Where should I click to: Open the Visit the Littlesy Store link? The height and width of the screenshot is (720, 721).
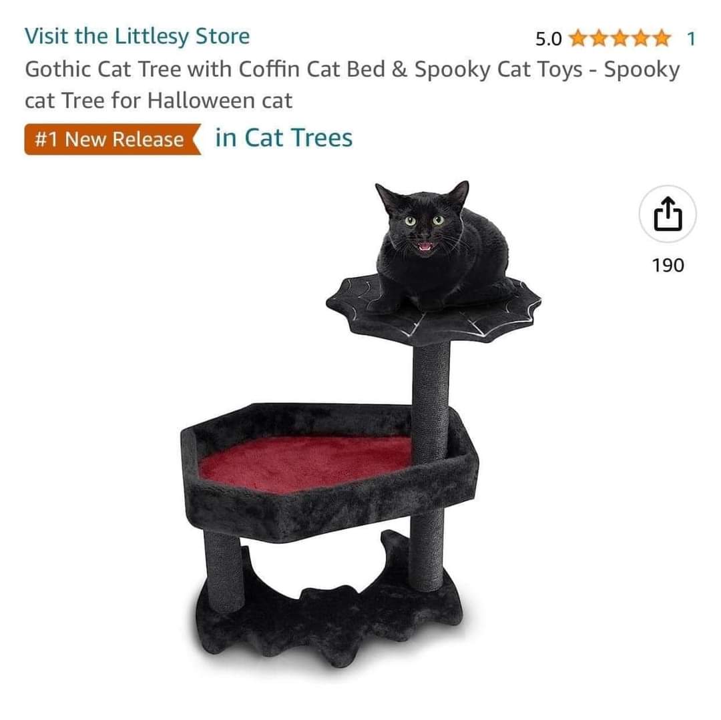pyautogui.click(x=137, y=36)
